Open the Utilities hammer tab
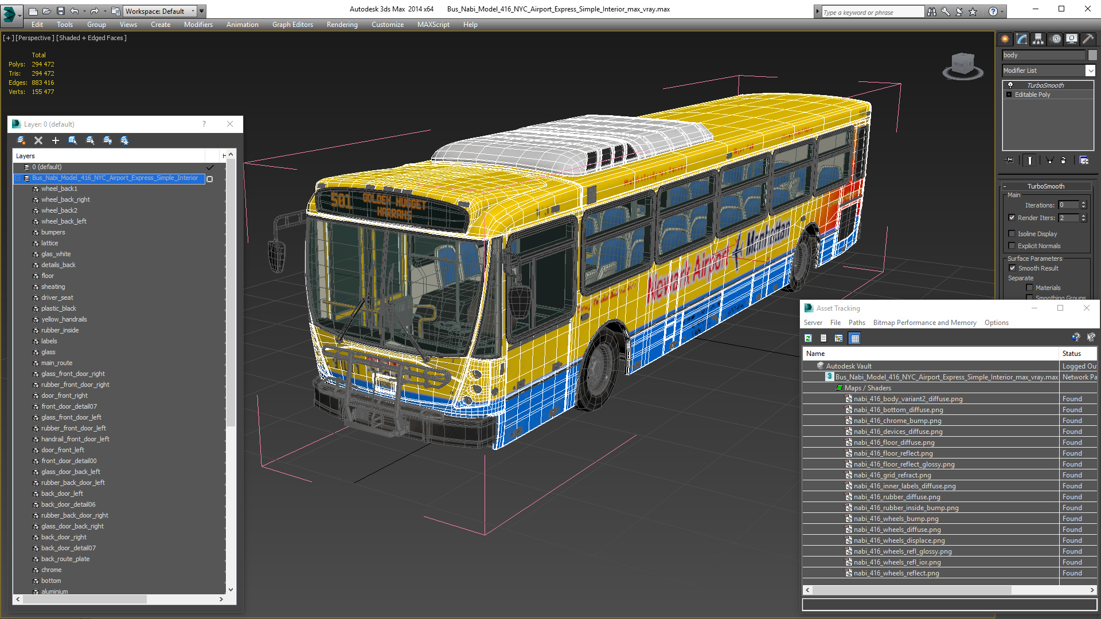Screen dimensions: 1101x619 1088,39
